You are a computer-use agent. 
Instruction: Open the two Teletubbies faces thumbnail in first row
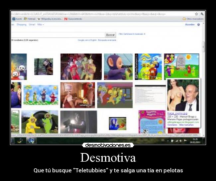[x=19, y=67]
